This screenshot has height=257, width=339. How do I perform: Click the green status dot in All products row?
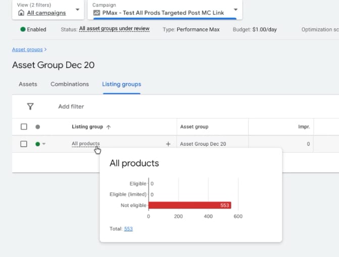pyautogui.click(x=37, y=144)
